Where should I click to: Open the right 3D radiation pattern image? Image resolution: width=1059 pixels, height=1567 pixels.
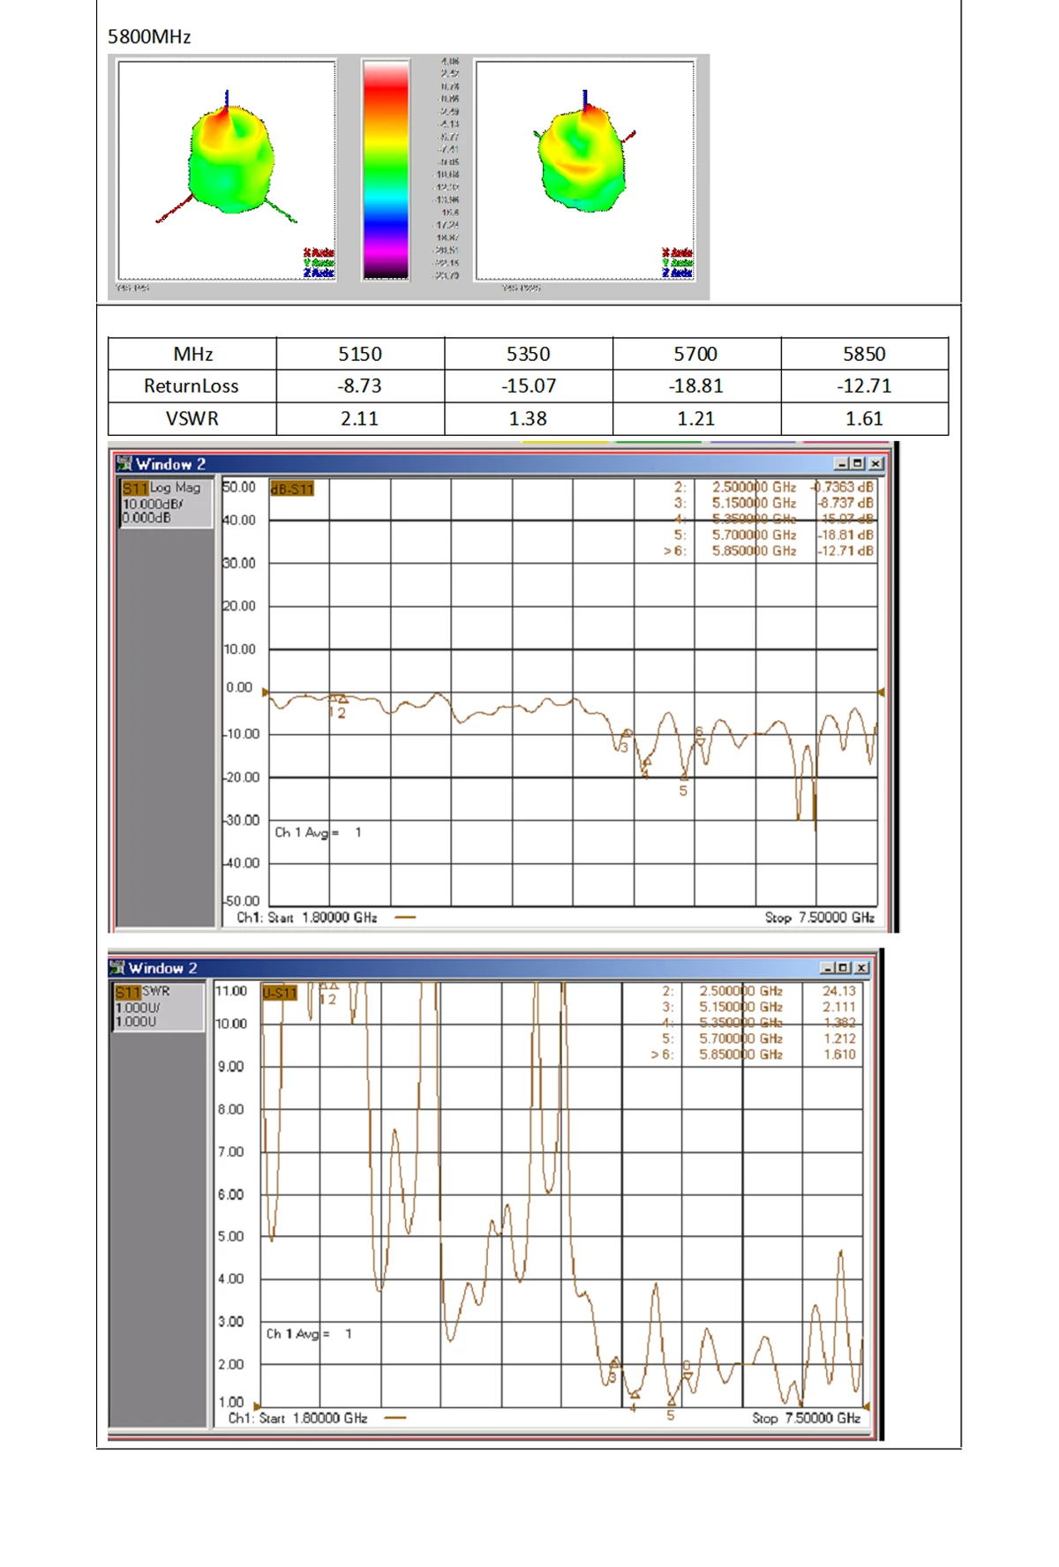pos(585,170)
